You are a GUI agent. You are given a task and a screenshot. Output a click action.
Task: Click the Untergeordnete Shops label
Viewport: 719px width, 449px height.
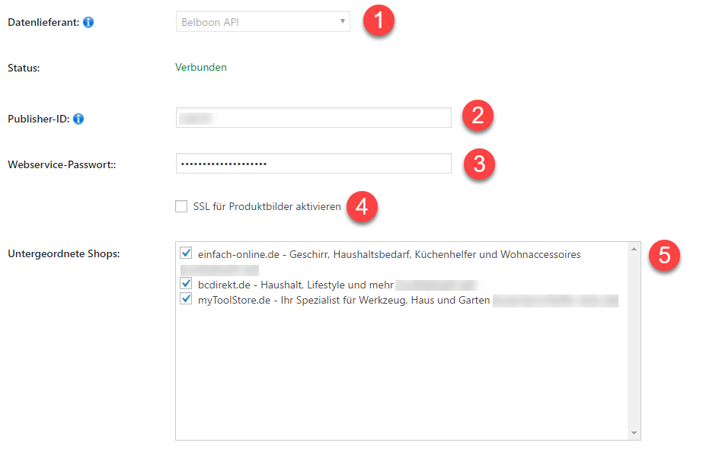(64, 254)
